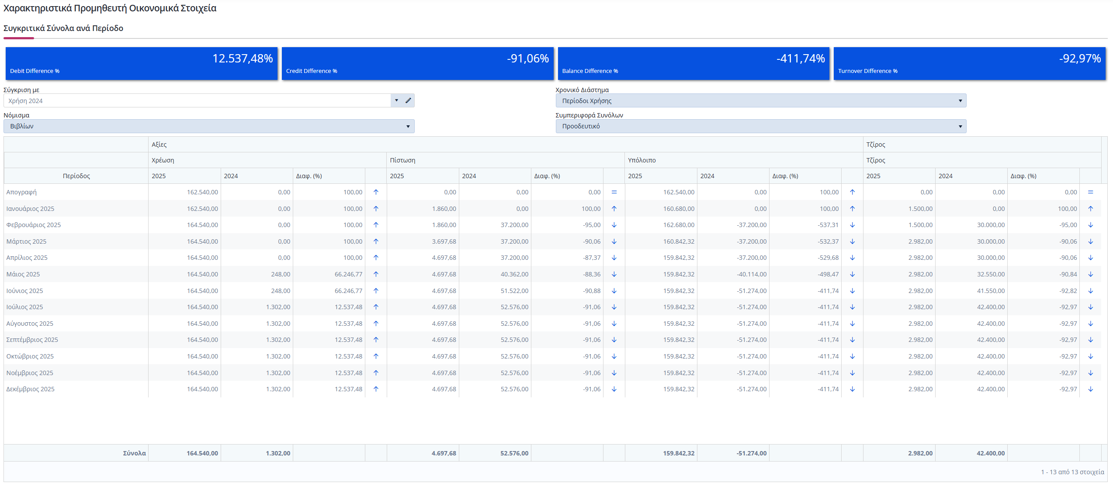Click the Σύνολα totals row label

pos(134,453)
